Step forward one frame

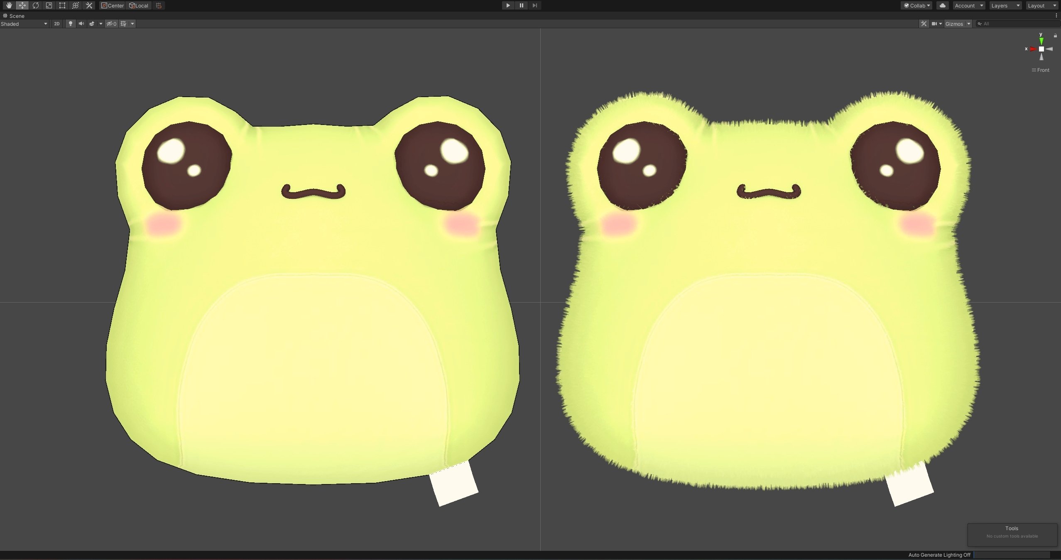[535, 5]
